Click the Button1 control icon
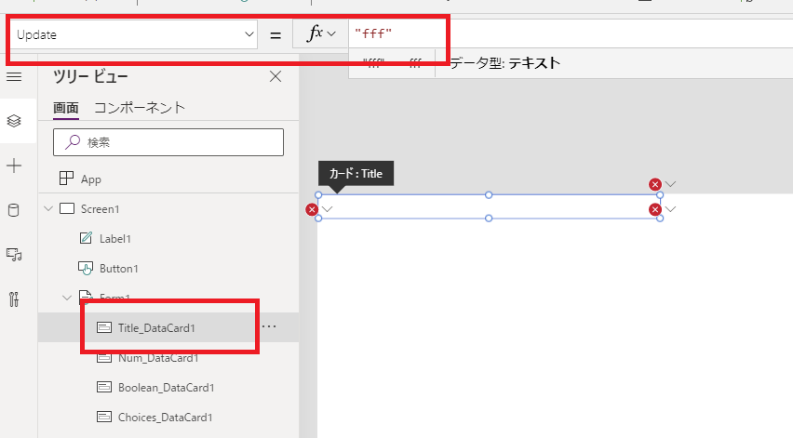The height and width of the screenshot is (438, 793). [86, 268]
